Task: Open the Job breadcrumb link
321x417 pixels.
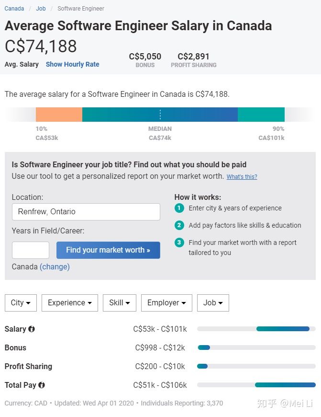Action: [x=41, y=9]
